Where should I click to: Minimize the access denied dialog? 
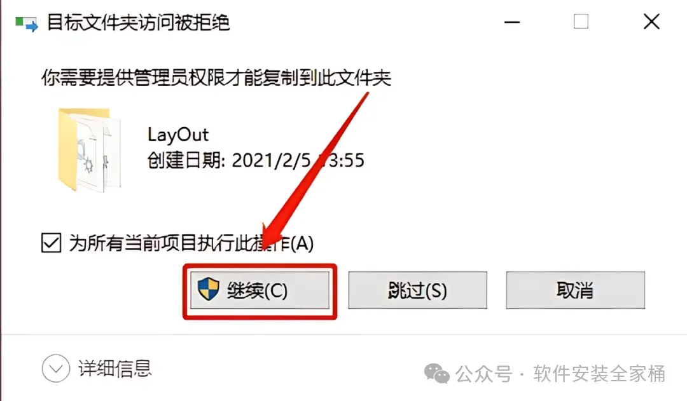point(511,22)
